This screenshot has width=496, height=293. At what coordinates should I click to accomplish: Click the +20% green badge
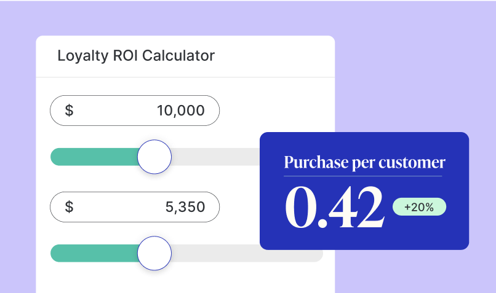(x=419, y=207)
